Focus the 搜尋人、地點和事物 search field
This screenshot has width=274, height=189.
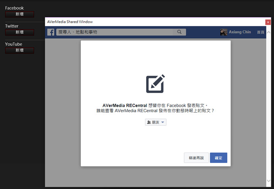pos(114,32)
